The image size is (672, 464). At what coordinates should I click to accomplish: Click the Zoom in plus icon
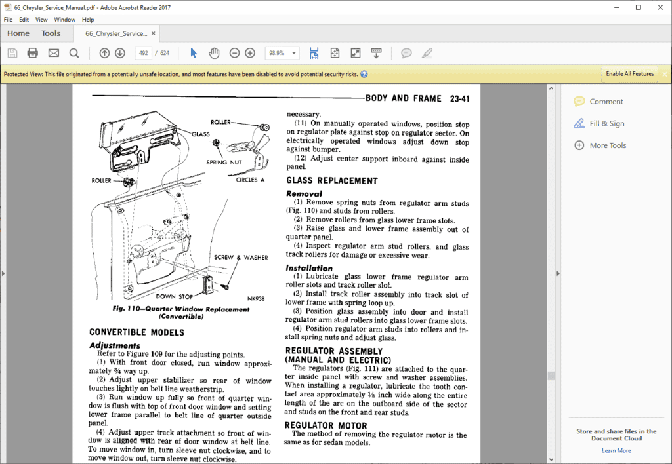point(250,53)
